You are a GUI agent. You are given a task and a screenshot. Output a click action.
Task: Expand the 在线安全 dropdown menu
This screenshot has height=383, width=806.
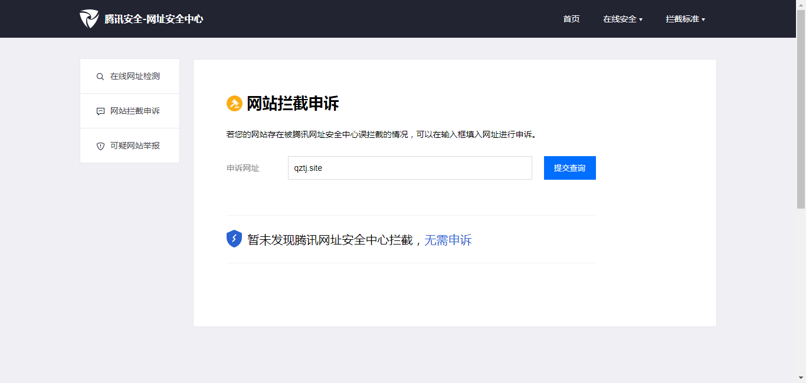[622, 19]
